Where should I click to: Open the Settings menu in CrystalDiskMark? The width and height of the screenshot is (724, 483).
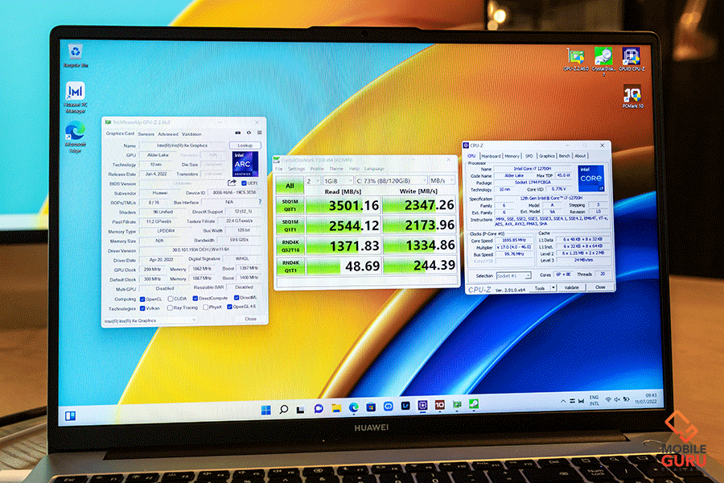(x=297, y=169)
